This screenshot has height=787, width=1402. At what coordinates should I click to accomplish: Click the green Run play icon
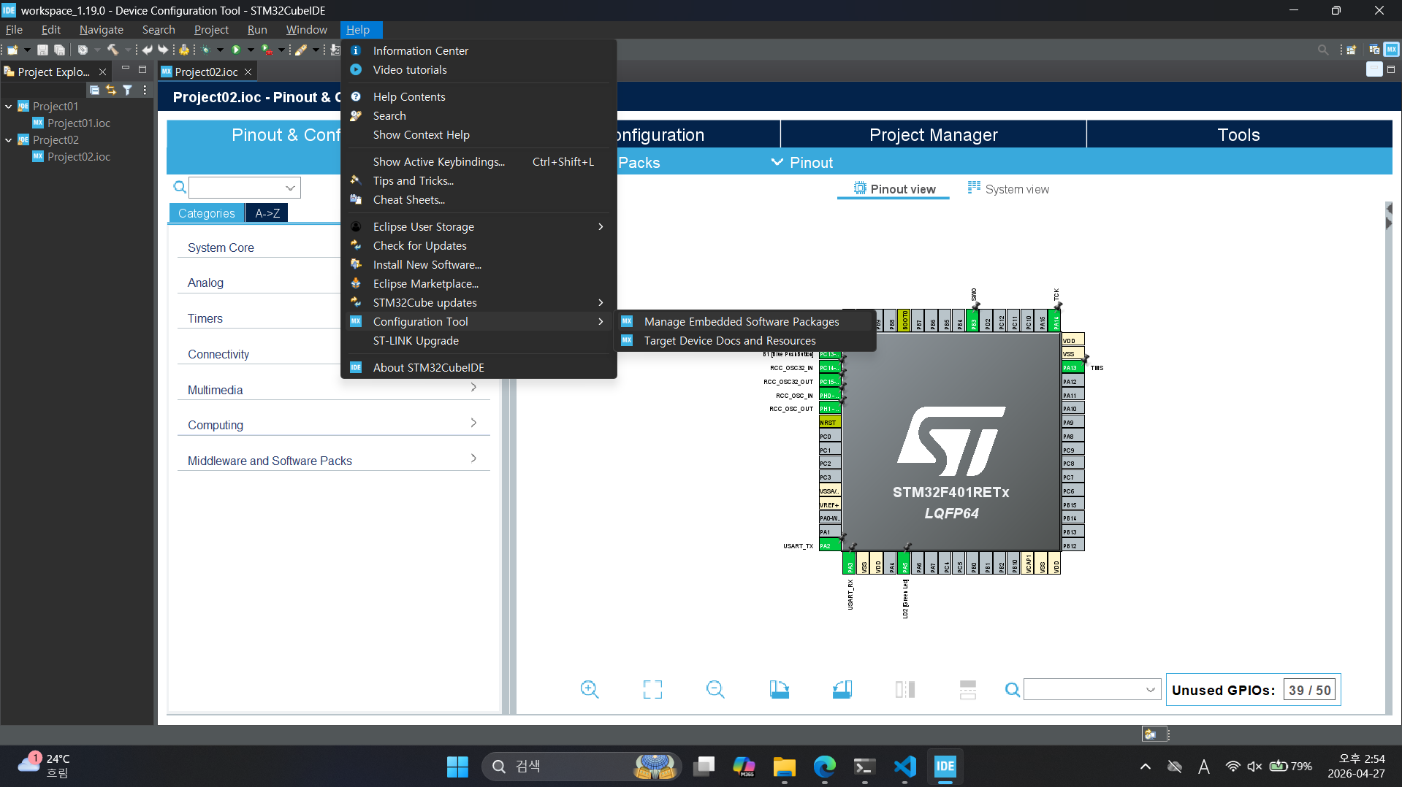click(x=235, y=50)
